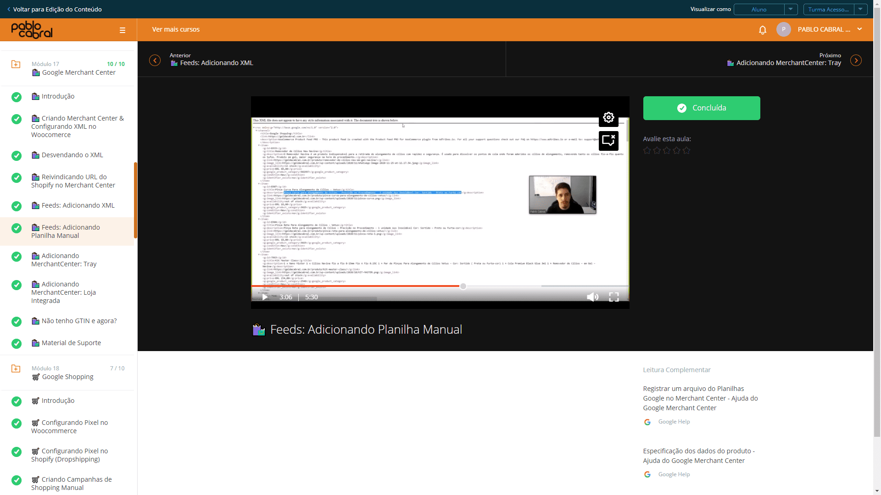This screenshot has width=881, height=495.
Task: Toggle completion check for Material de Suporte
Action: 17,344
